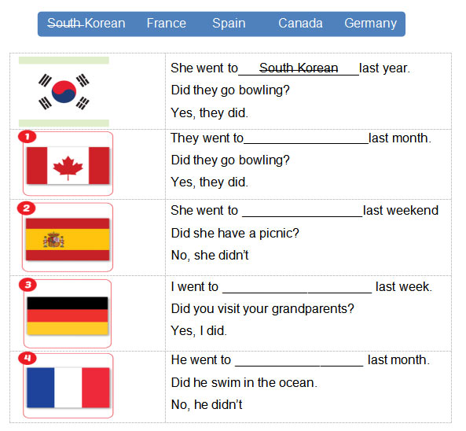Click the France flag picture

click(68, 388)
